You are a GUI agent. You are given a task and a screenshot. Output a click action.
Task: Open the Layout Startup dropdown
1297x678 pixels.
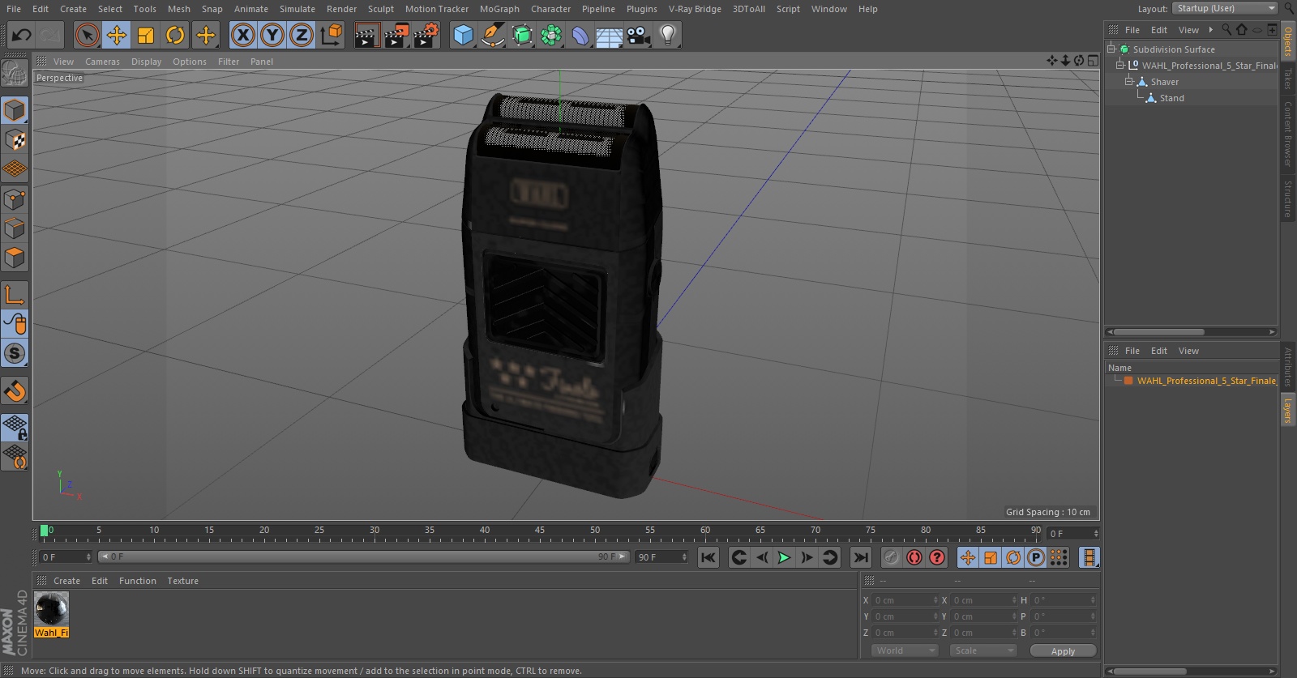tap(1225, 8)
